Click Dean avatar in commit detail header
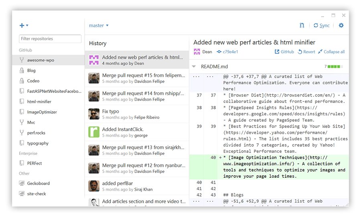Image resolution: width=361 pixels, height=217 pixels. pos(197,52)
